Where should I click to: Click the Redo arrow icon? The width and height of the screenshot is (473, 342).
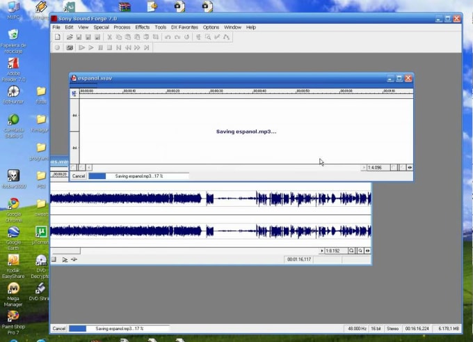(x=177, y=37)
